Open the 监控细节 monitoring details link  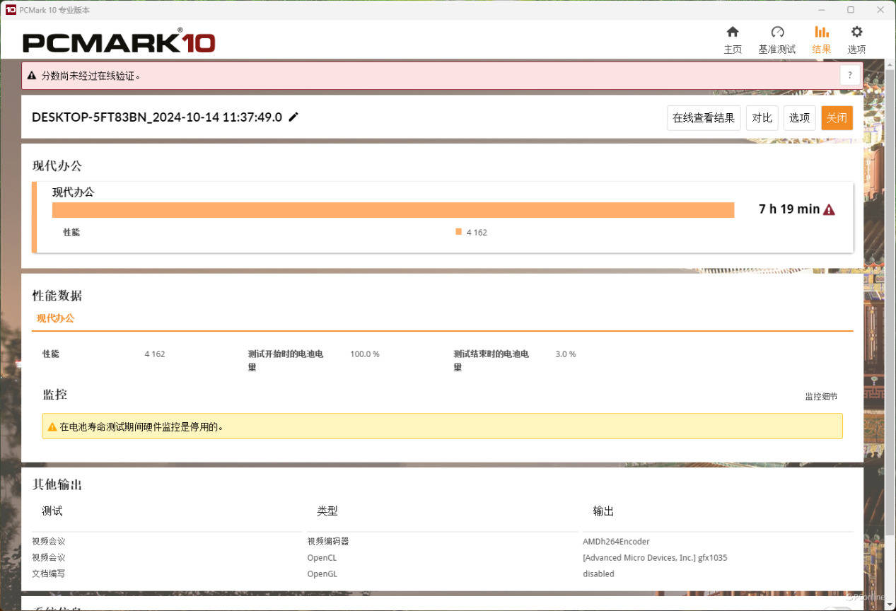820,397
